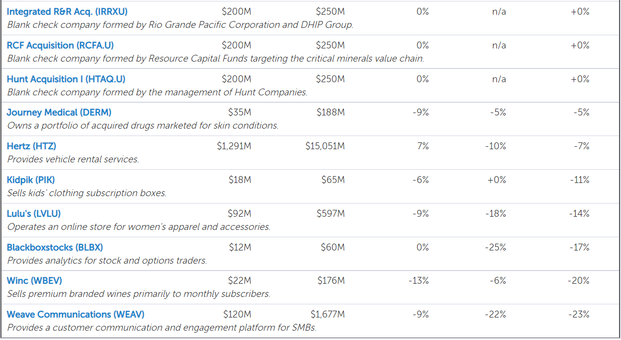This screenshot has height=340, width=621.
Task: Select the -22% value for Weave Communications
Action: tap(496, 315)
